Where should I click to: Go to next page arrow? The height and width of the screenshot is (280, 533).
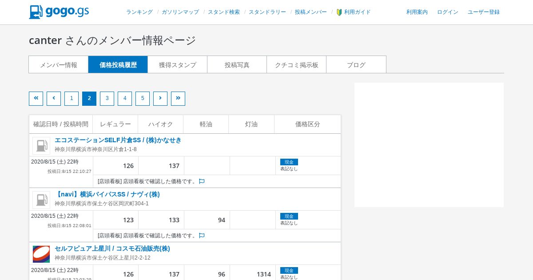[x=160, y=99]
